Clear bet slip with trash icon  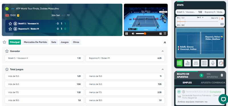click(222, 75)
